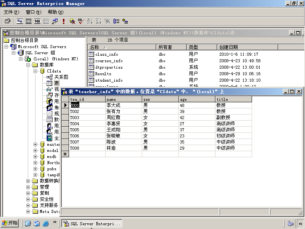Open the change query type toolbar icon

(55, 21)
